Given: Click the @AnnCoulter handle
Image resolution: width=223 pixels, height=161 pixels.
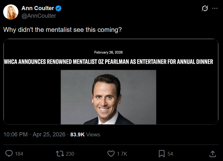Looking at the screenshot, I should click(39, 16).
